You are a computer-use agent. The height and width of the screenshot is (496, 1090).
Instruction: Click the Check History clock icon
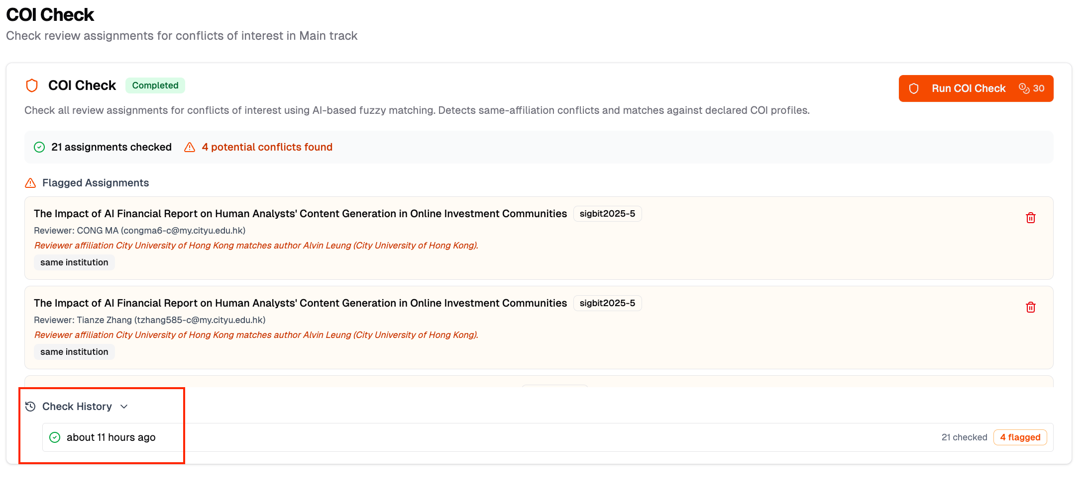pyautogui.click(x=30, y=407)
